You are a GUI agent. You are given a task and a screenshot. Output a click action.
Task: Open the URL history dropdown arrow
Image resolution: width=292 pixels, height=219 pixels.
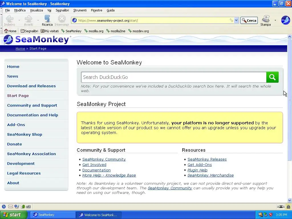[236, 20]
